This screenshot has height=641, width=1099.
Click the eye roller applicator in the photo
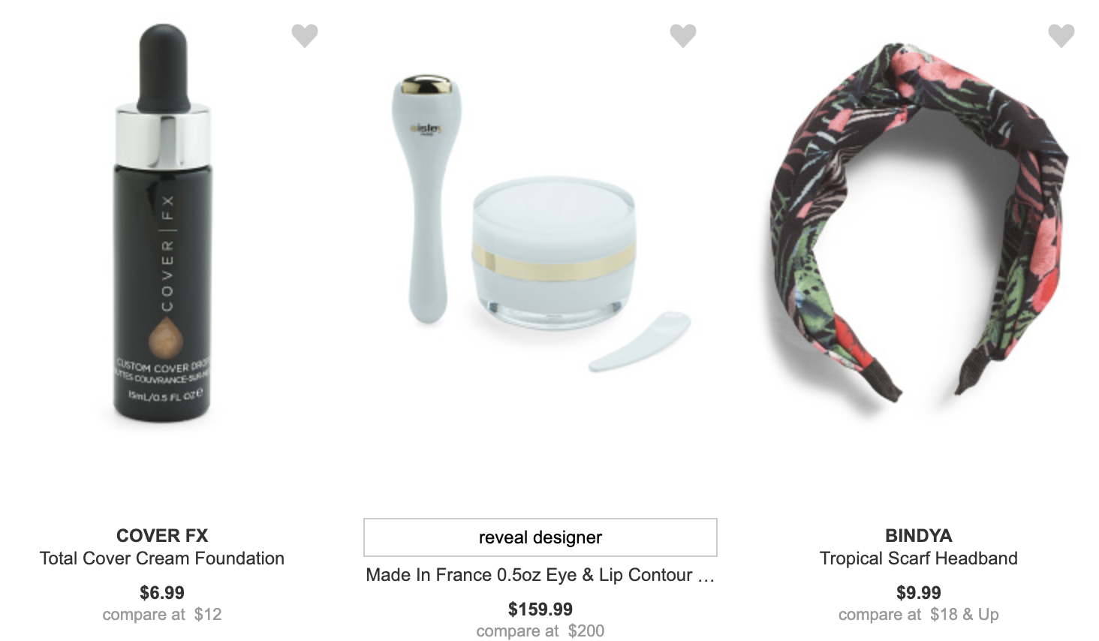pyautogui.click(x=424, y=199)
